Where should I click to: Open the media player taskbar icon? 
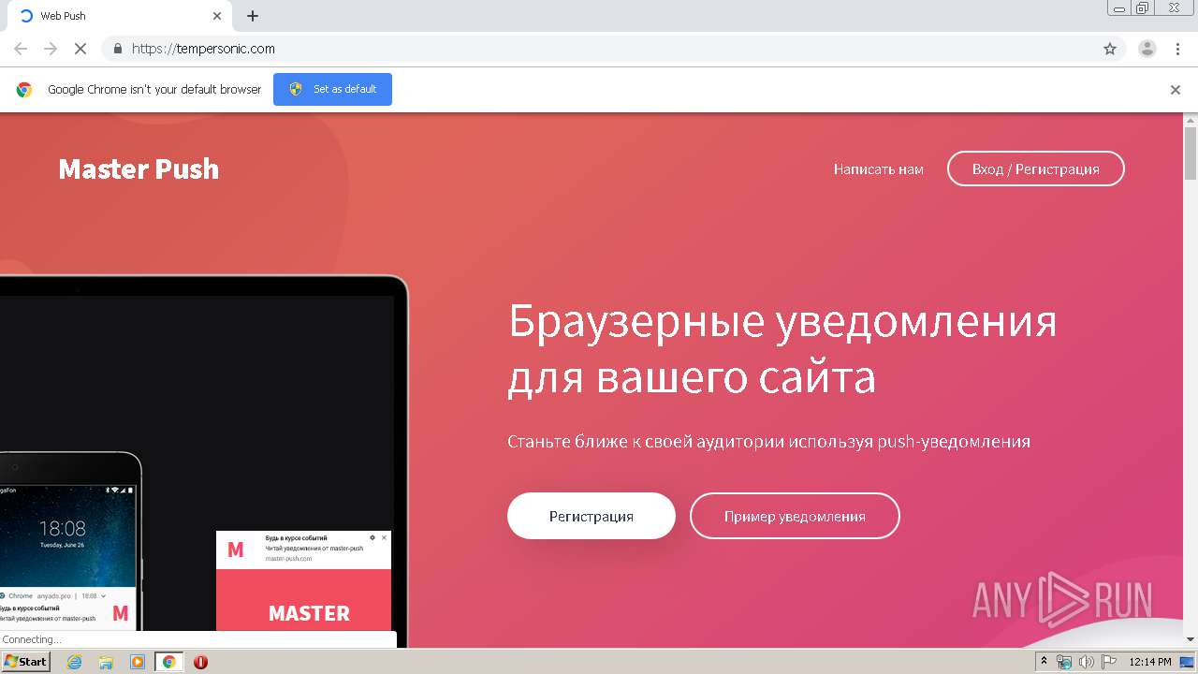(x=138, y=662)
